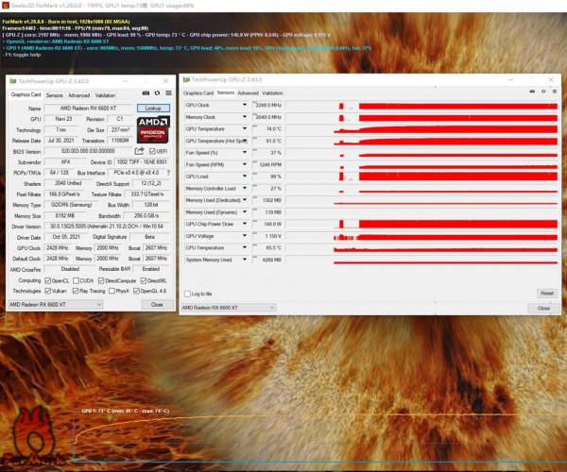Click the BIOS export share icon

point(140,151)
